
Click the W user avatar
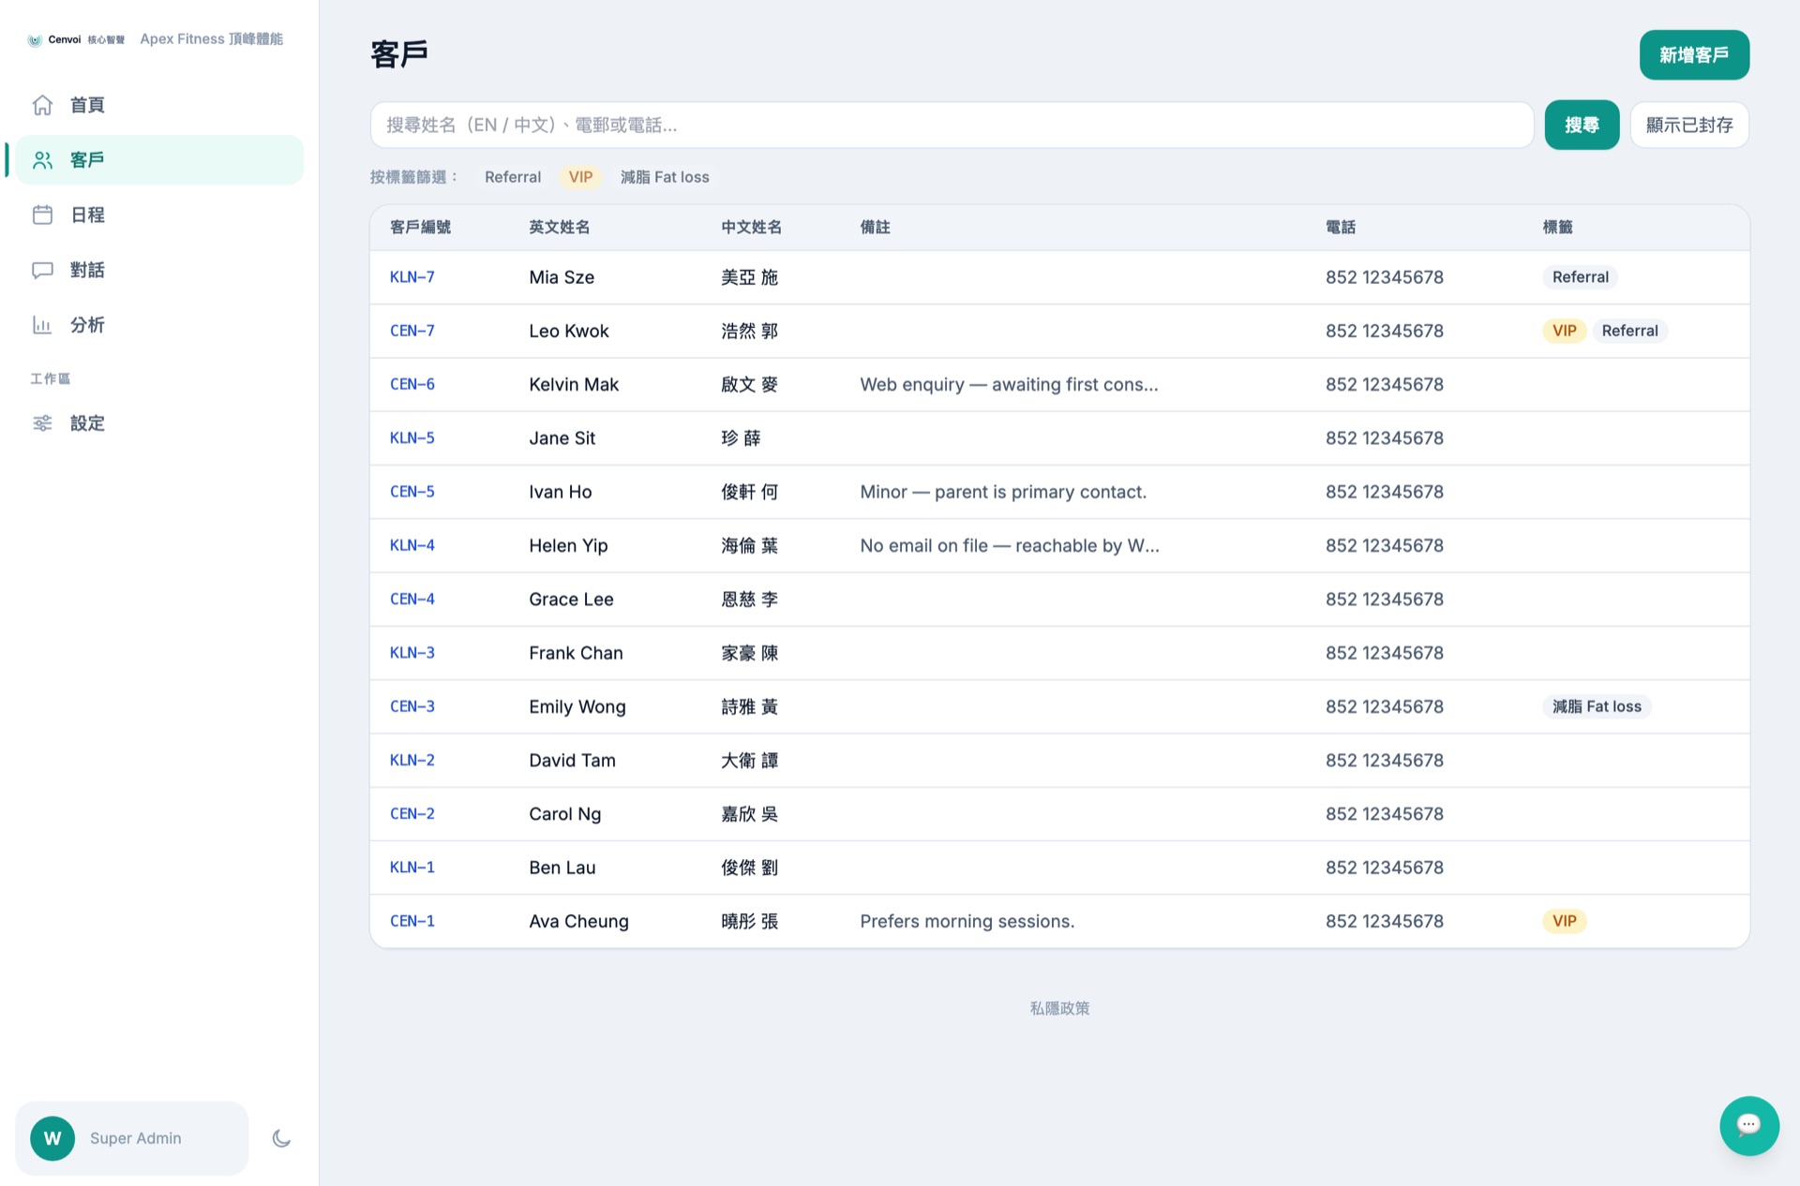(x=52, y=1138)
